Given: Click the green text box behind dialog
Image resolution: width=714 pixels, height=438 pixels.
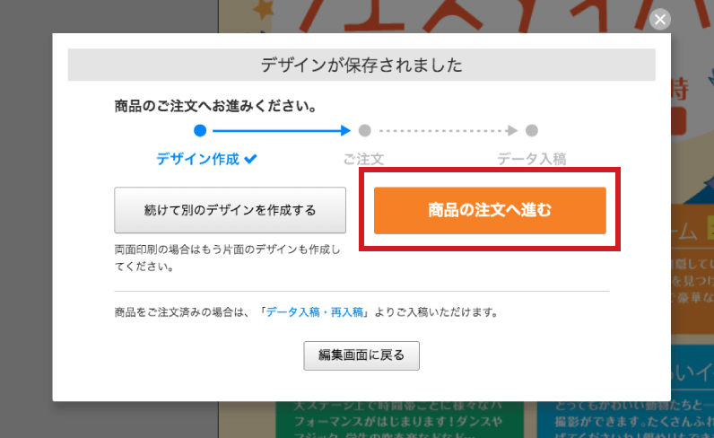Looking at the screenshot, I should coord(399,420).
